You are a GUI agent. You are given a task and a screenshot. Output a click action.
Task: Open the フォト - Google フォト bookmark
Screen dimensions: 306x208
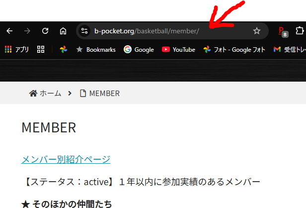[x=234, y=50]
